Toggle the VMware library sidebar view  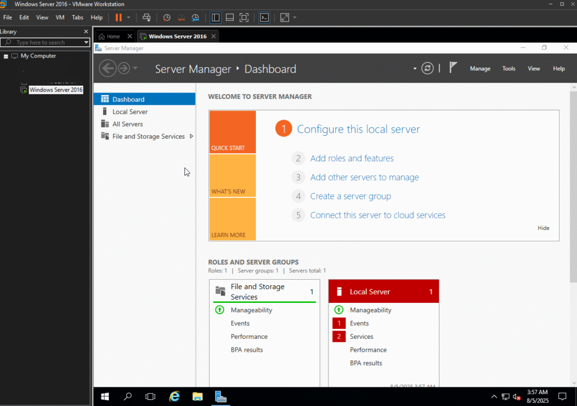pos(216,17)
